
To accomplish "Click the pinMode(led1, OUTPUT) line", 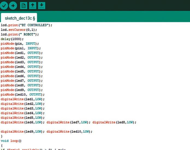I will click(22, 53).
